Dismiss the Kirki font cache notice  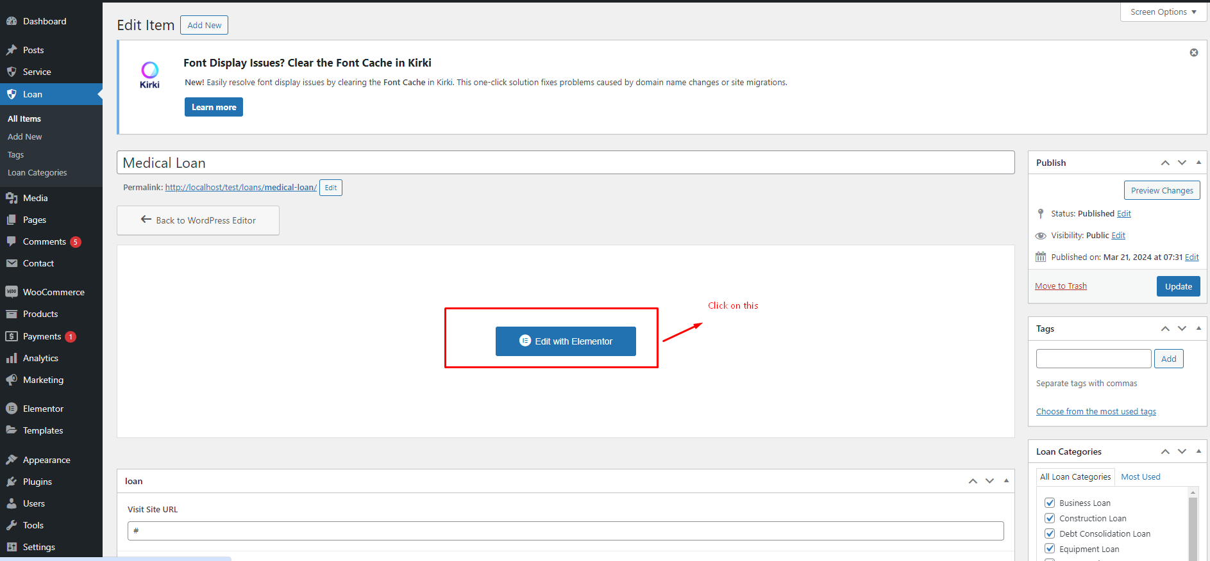[1194, 53]
